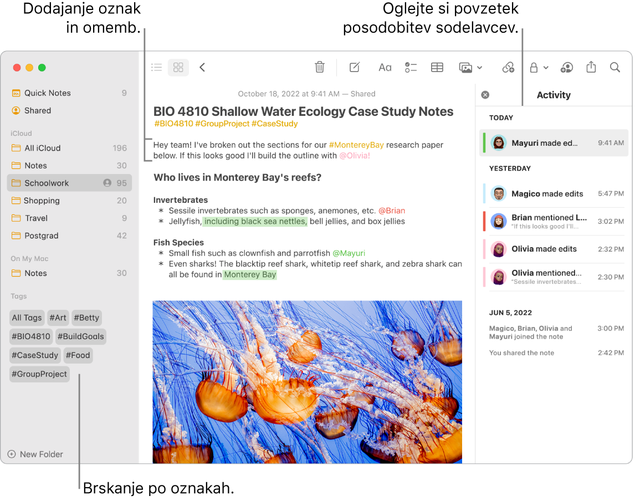Click the On My Mac section header

29,258
